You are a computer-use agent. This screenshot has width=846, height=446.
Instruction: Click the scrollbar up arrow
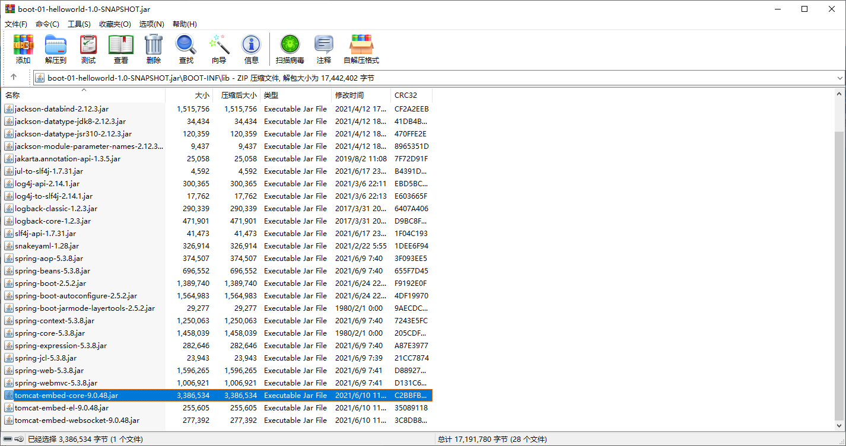[x=839, y=94]
